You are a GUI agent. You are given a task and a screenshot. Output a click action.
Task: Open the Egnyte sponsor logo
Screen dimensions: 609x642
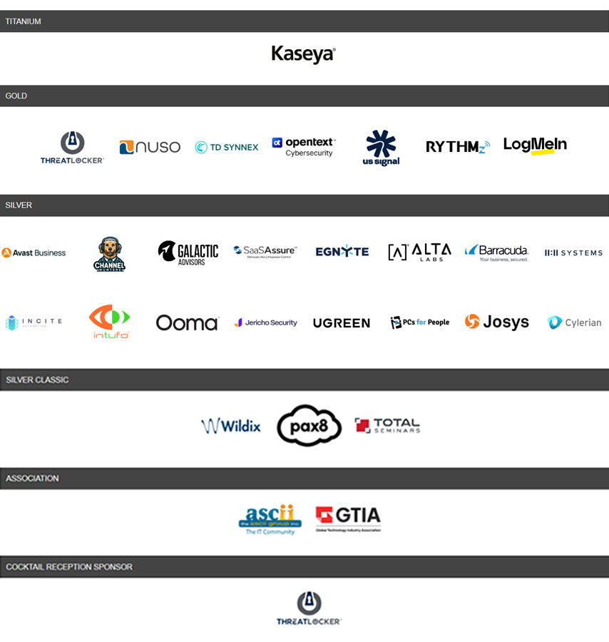[x=342, y=251]
